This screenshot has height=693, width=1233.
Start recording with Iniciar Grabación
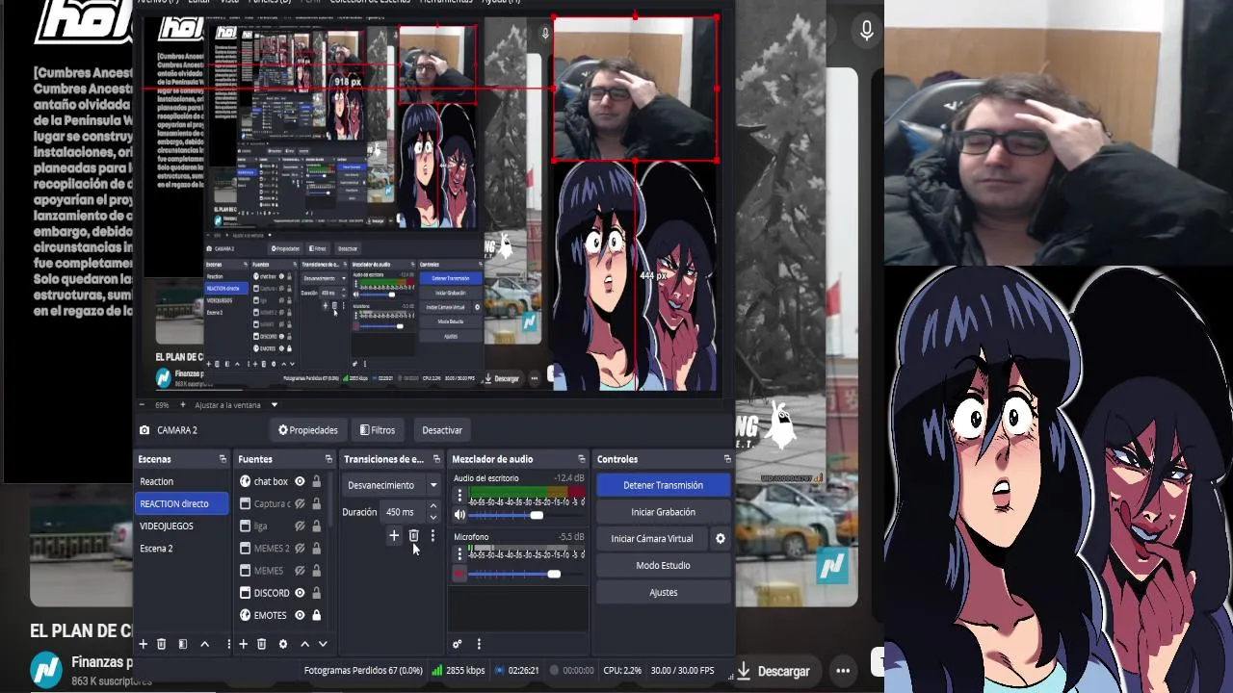click(663, 512)
